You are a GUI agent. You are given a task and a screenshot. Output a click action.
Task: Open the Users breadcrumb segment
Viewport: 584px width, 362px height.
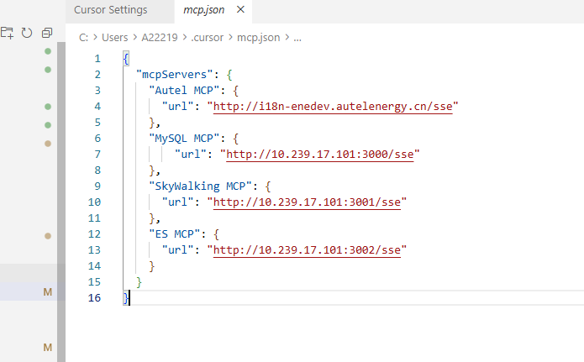tap(115, 38)
